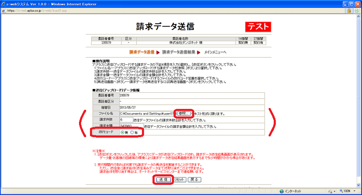The height and width of the screenshot is (195, 362).
Task: Click the 請求データ送信 breadcrumb step
Action: point(142,52)
